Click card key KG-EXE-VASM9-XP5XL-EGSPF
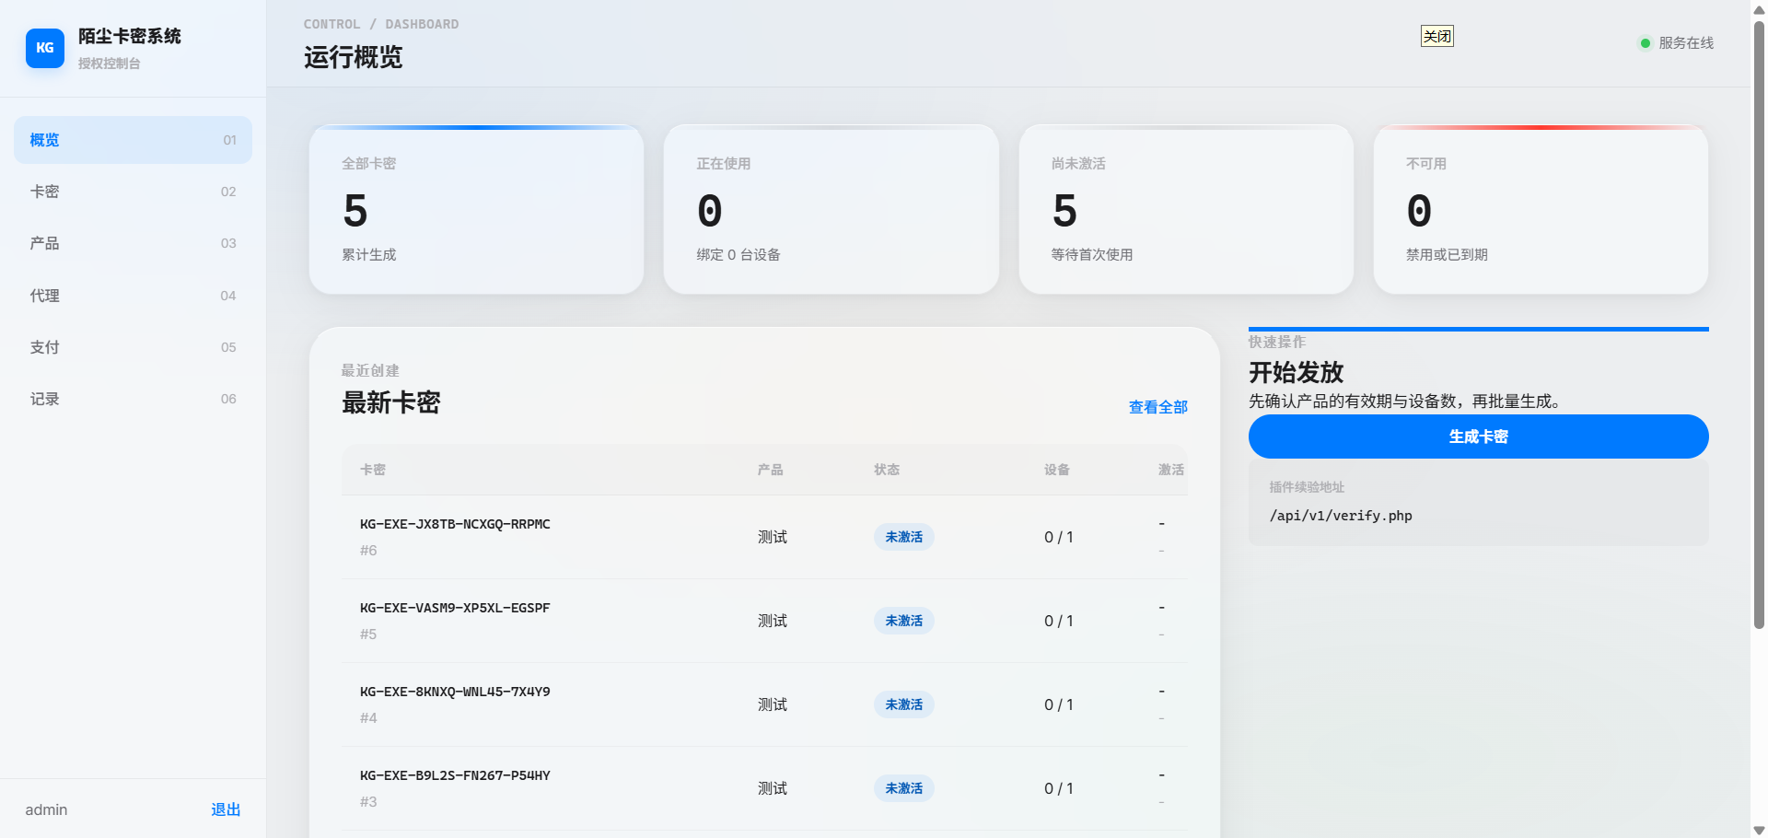The height and width of the screenshot is (838, 1768). pos(455,608)
